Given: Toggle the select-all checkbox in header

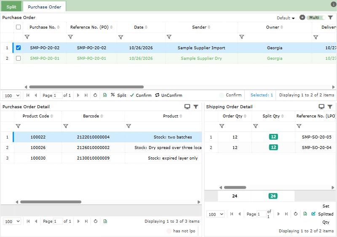Looking at the screenshot, I should point(18,27).
